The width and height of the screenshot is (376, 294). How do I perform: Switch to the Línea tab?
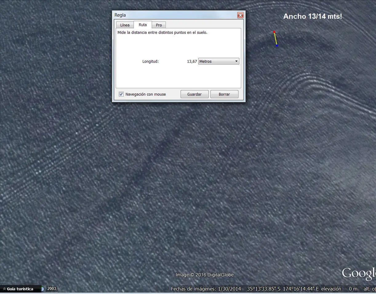tap(125, 25)
